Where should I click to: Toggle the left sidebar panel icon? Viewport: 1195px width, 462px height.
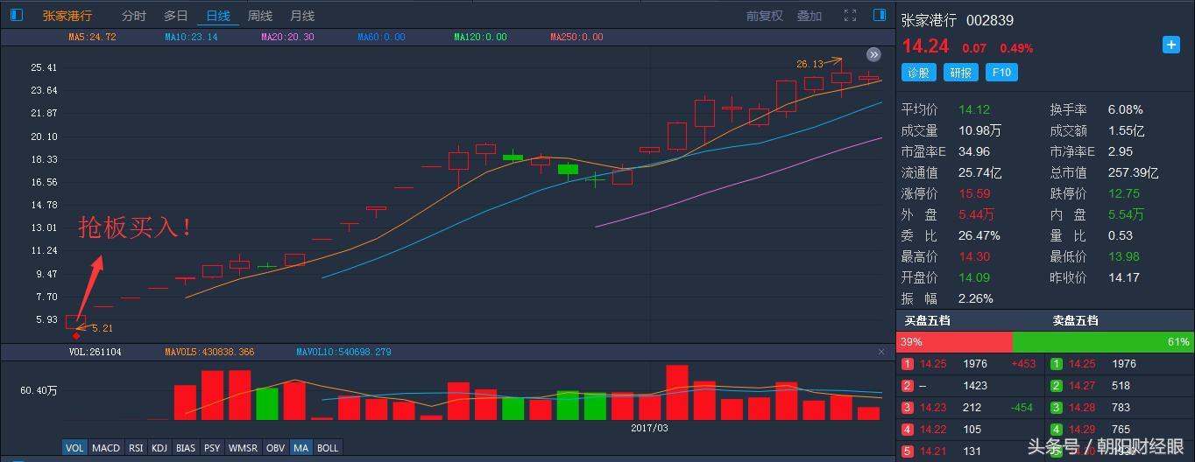click(16, 15)
